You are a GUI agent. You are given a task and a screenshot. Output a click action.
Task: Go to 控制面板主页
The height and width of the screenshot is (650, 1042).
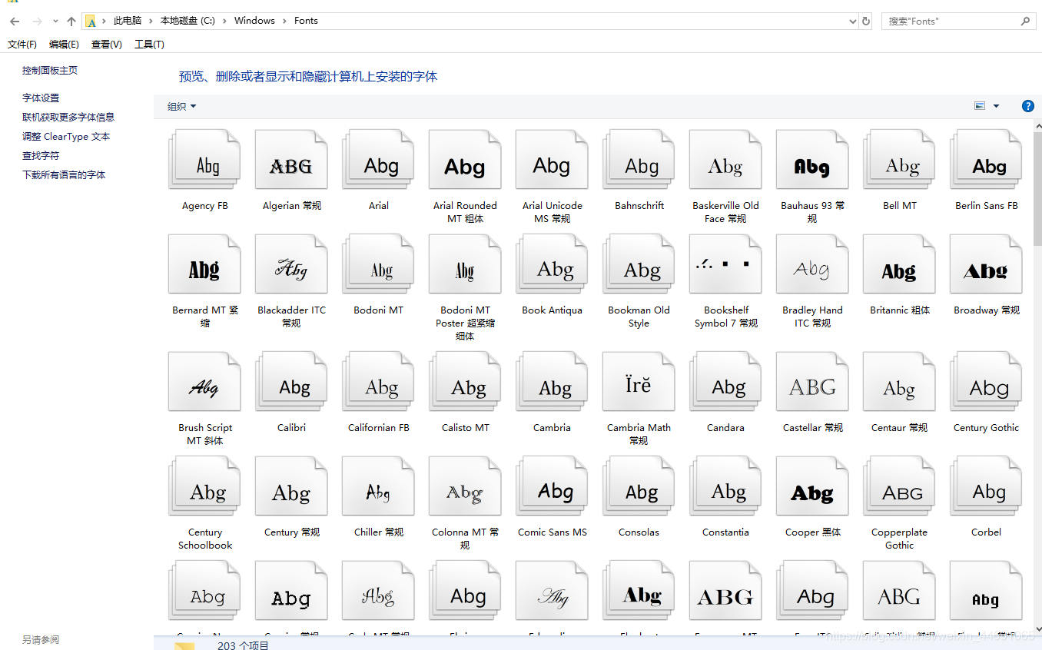50,70
